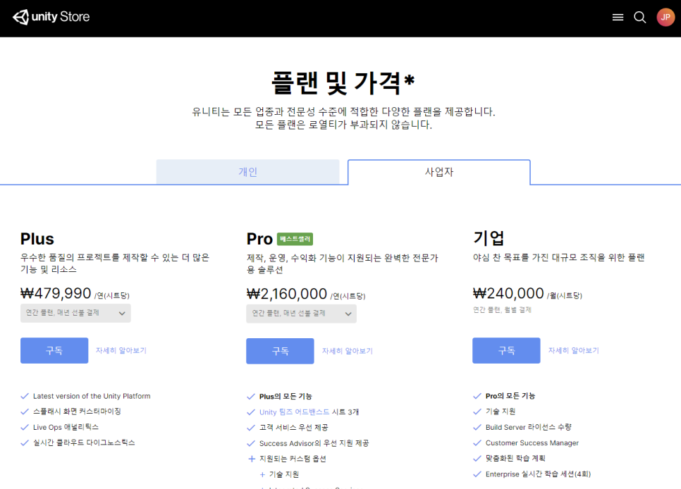The width and height of the screenshot is (681, 489).
Task: Click the 'Plus의 모든 기능' text
Action: (x=286, y=397)
